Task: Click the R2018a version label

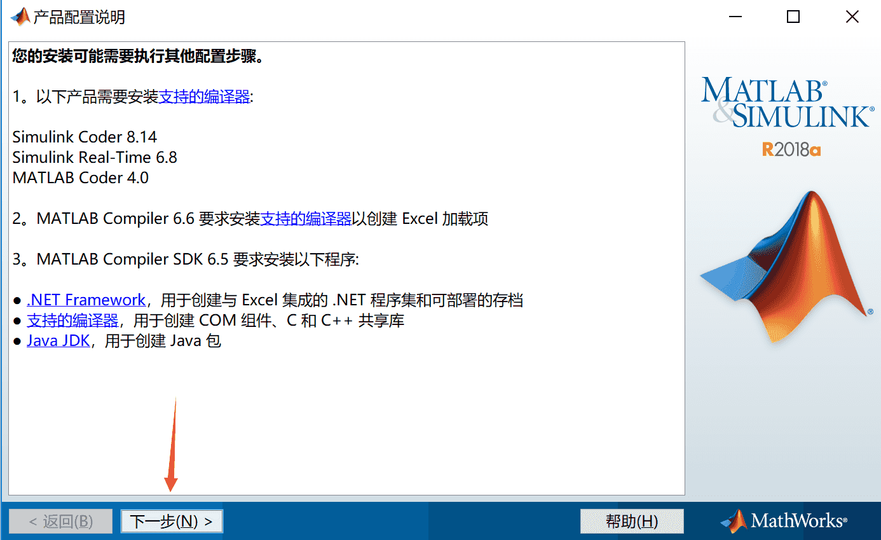Action: (x=792, y=149)
